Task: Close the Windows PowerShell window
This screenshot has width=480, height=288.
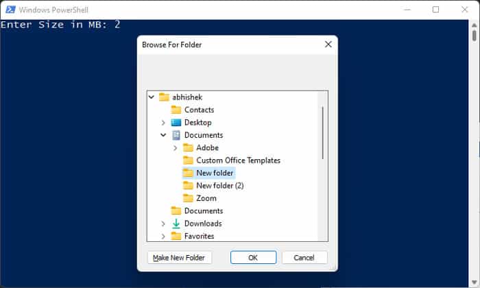Action: click(465, 10)
